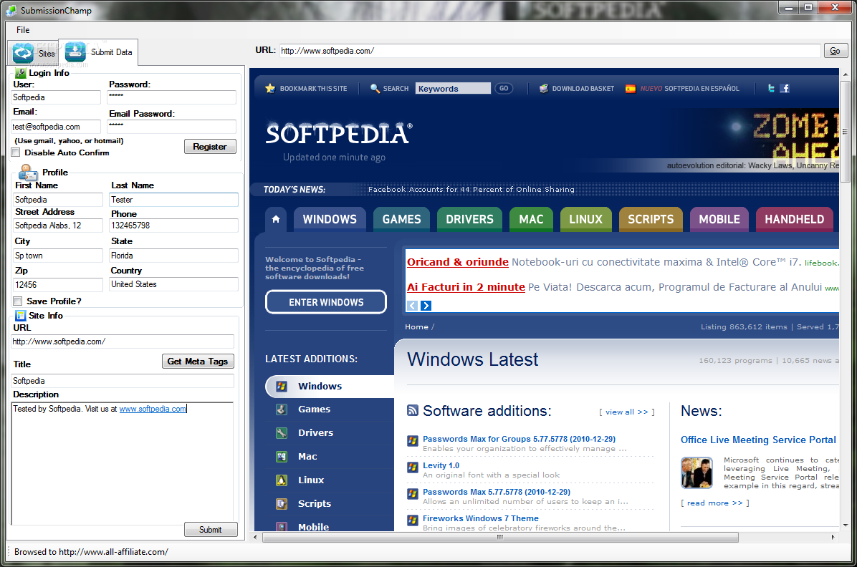This screenshot has height=567, width=857.
Task: Focus the User input field
Action: (57, 97)
